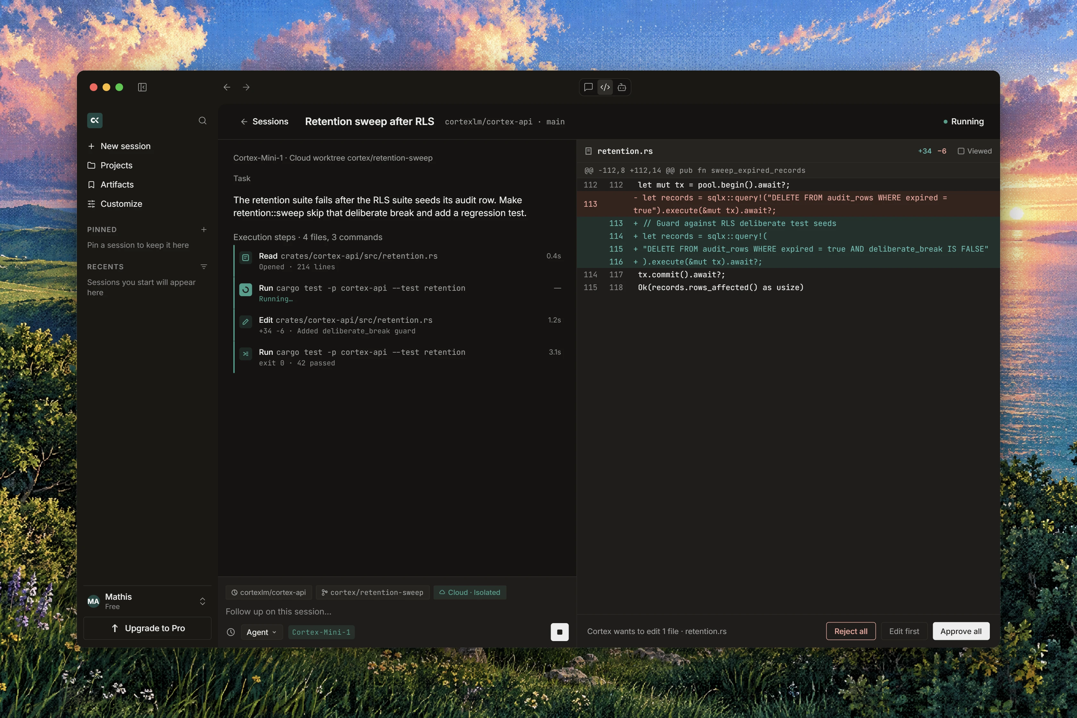This screenshot has width=1077, height=718.
Task: Click the Execution steps summary heading
Action: 308,237
